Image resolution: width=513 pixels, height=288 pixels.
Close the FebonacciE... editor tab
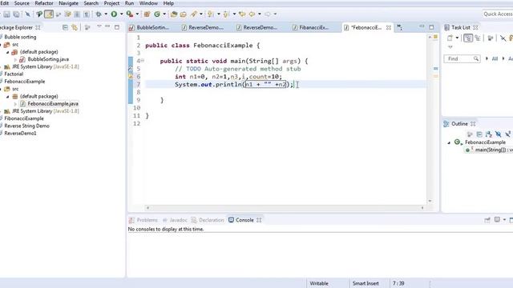tap(389, 28)
